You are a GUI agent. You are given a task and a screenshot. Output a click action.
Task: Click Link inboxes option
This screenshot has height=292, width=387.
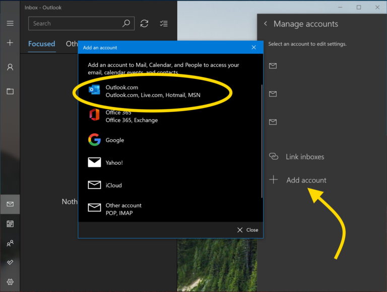click(x=296, y=157)
